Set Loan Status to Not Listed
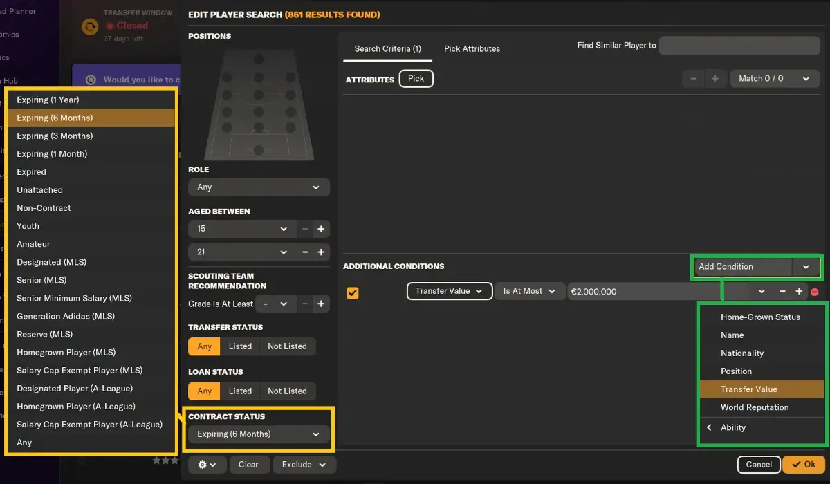This screenshot has width=830, height=484. pos(287,391)
